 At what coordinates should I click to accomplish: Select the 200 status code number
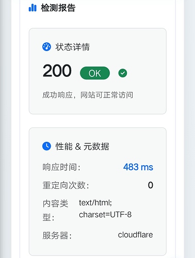(x=57, y=71)
